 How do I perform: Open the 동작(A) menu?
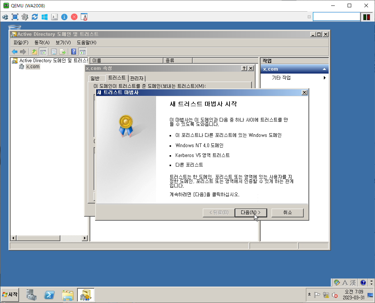pos(42,42)
